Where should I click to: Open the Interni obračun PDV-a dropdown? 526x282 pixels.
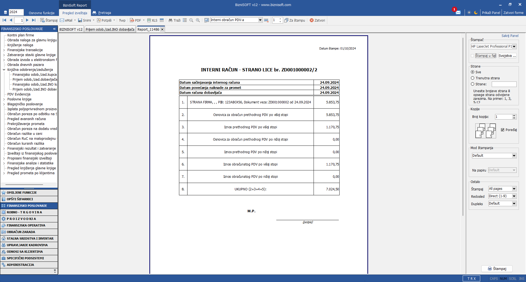[260, 20]
